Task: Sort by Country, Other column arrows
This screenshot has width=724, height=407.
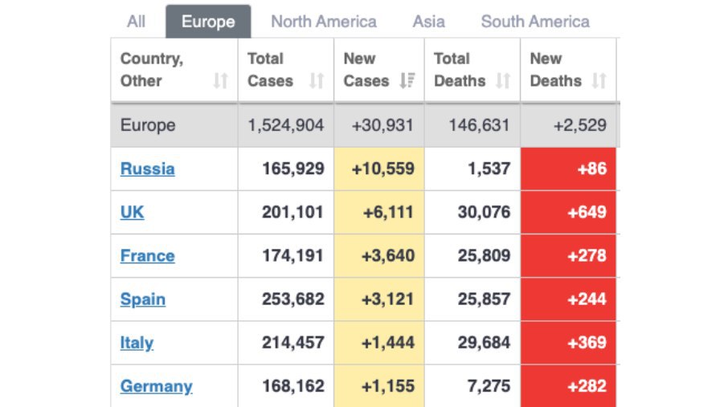Action: pyautogui.click(x=220, y=81)
